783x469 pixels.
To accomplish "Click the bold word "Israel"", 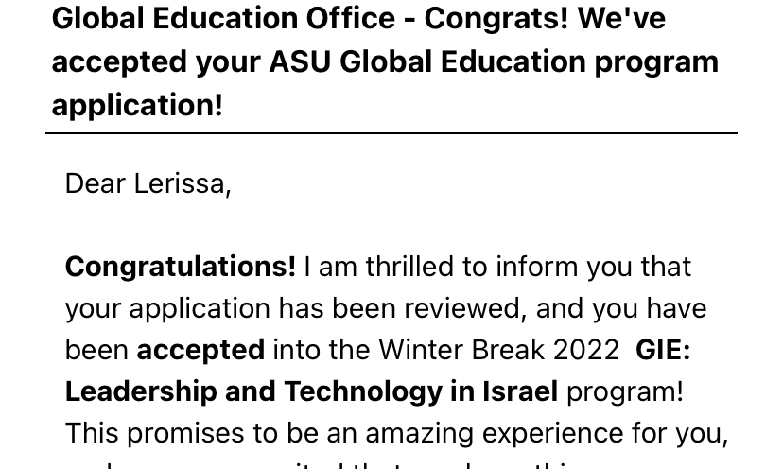I will pyautogui.click(x=520, y=392).
